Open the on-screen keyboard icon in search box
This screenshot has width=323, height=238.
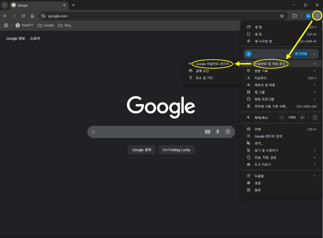pos(207,132)
